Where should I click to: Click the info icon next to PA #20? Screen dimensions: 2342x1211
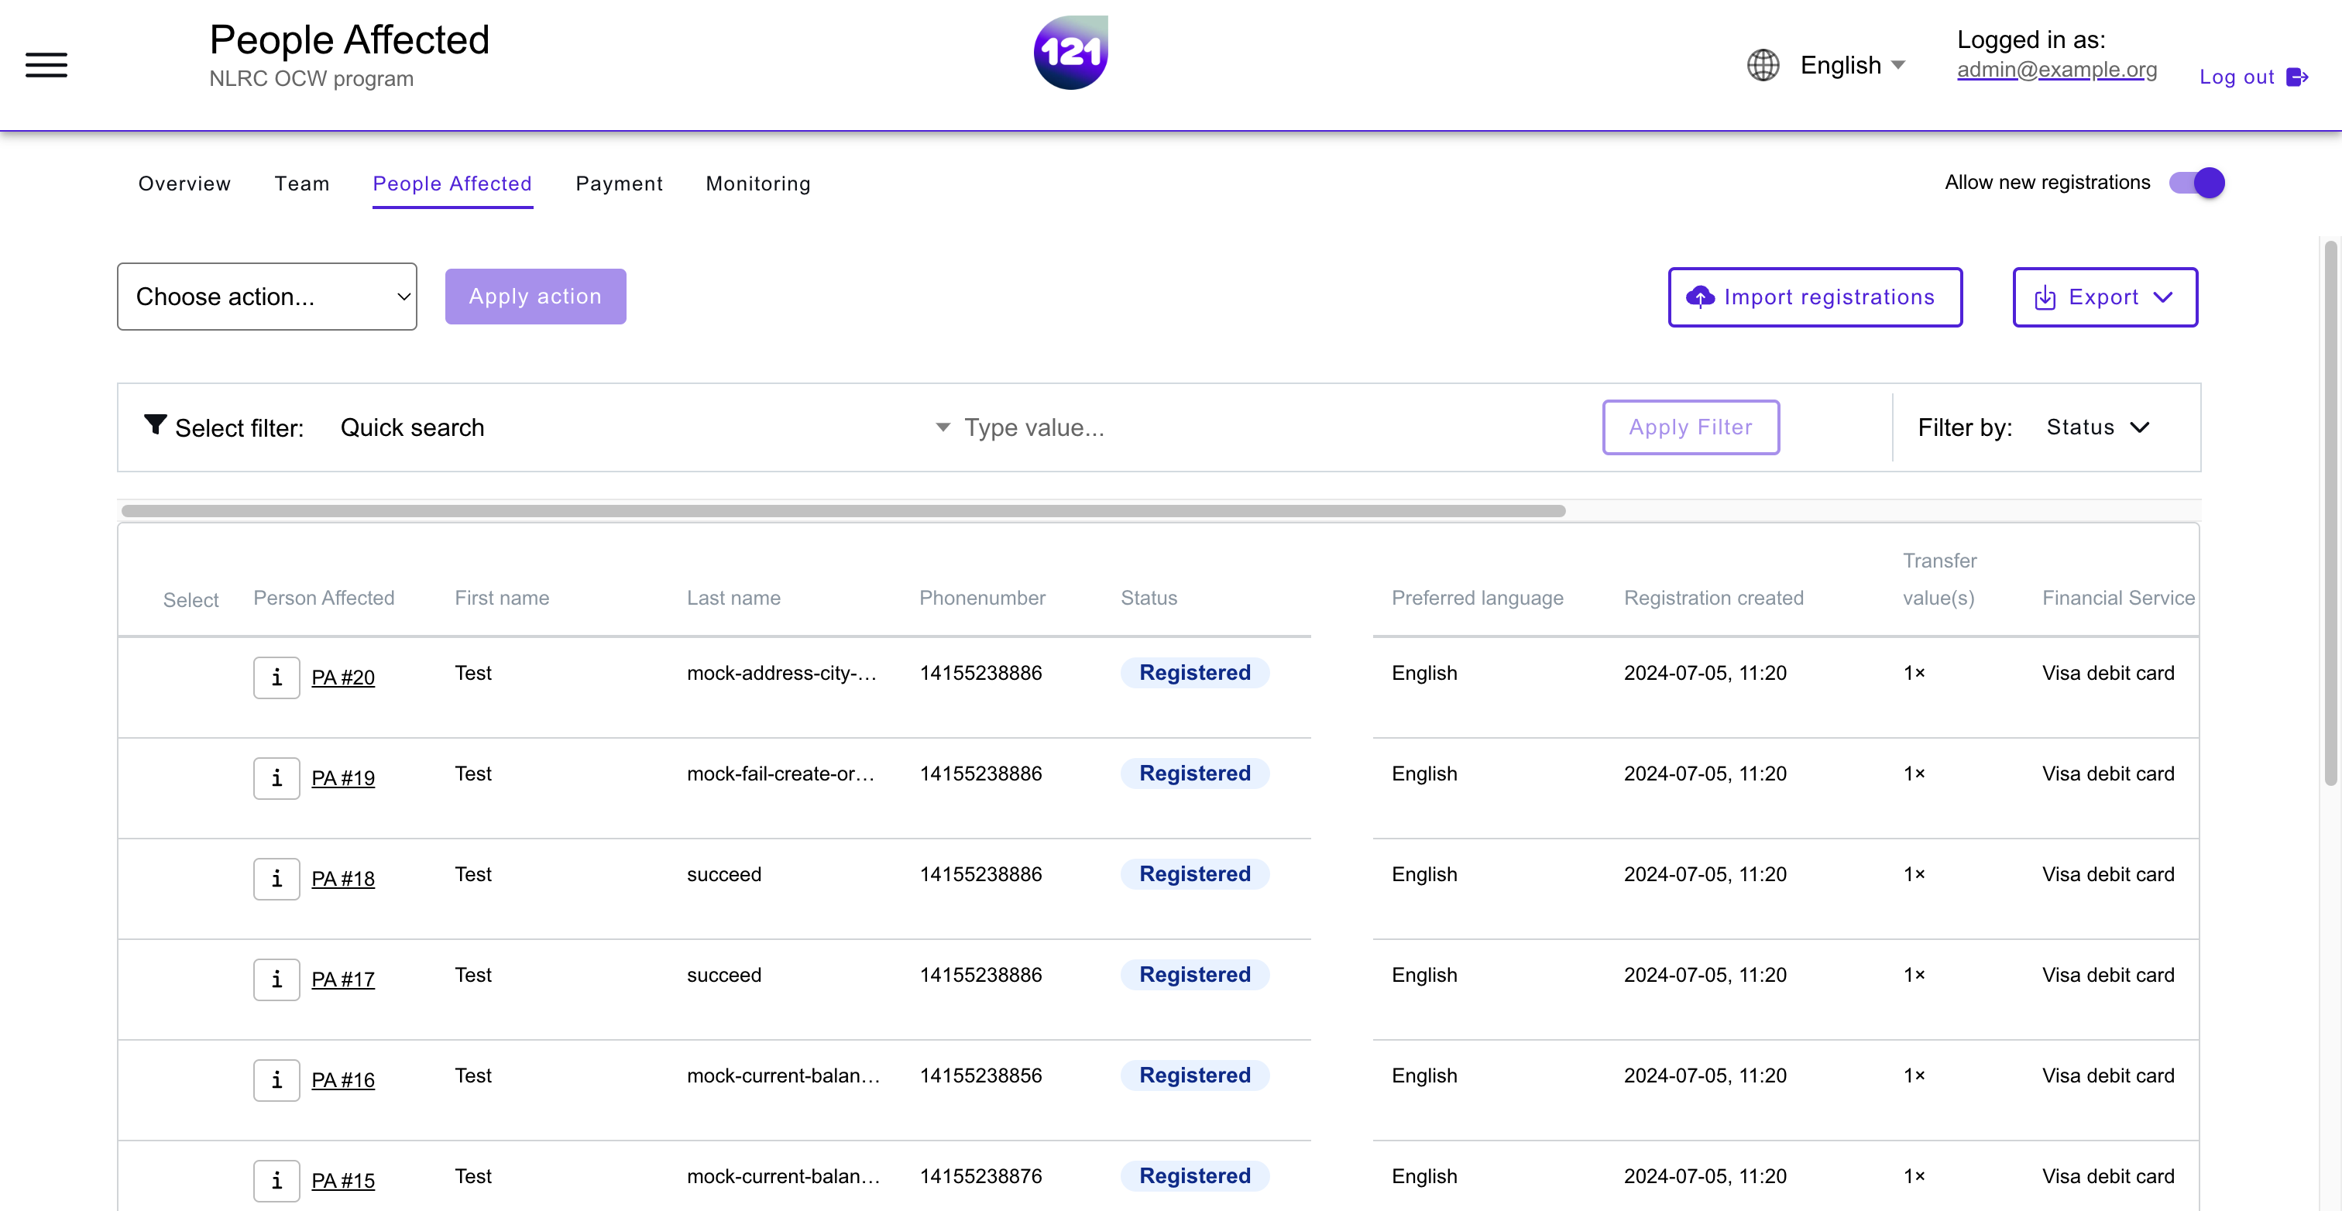tap(275, 677)
